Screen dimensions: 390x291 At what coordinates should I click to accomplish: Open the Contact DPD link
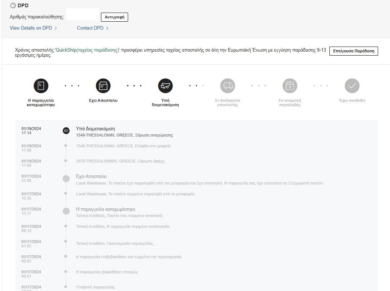[90, 28]
